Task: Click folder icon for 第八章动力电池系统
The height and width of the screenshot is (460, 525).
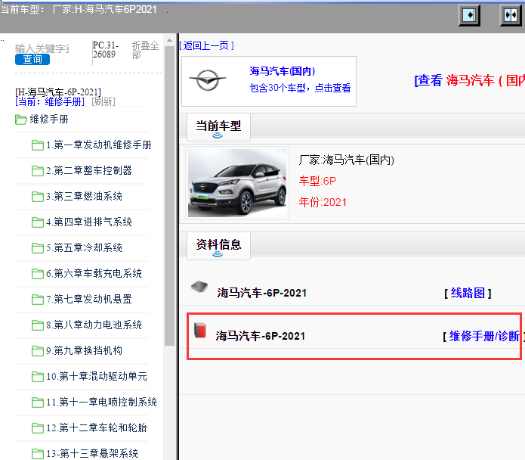Action: coord(38,325)
